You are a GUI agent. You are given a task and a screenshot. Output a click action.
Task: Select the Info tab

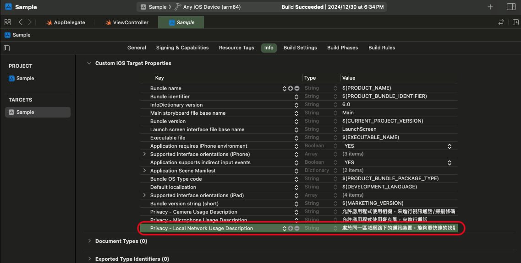[x=269, y=48]
